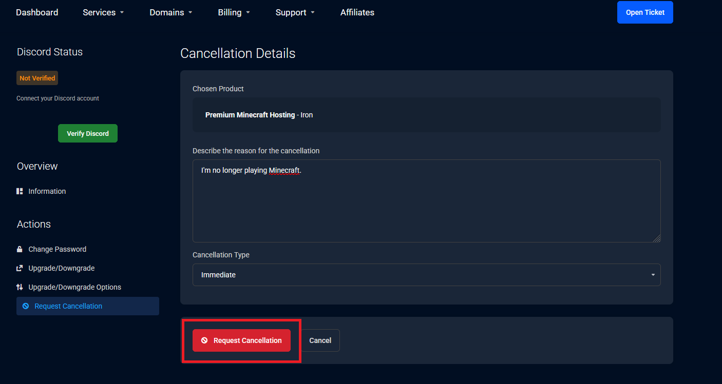
Task: Click the Upgrade/Downgrade external link icon
Action: tap(20, 268)
